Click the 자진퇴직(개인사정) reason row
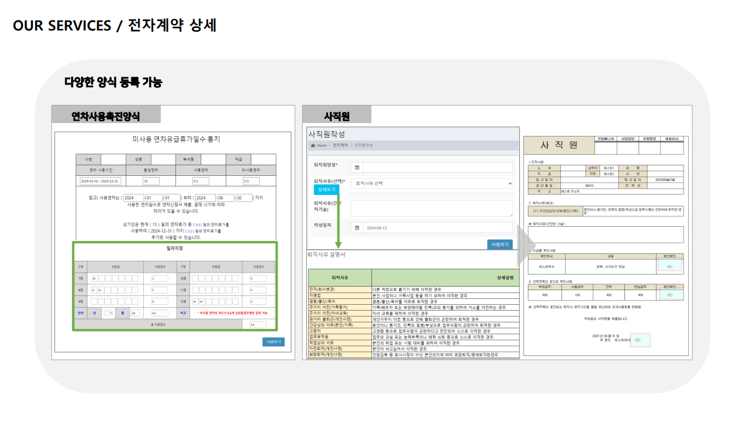 [x=413, y=349]
